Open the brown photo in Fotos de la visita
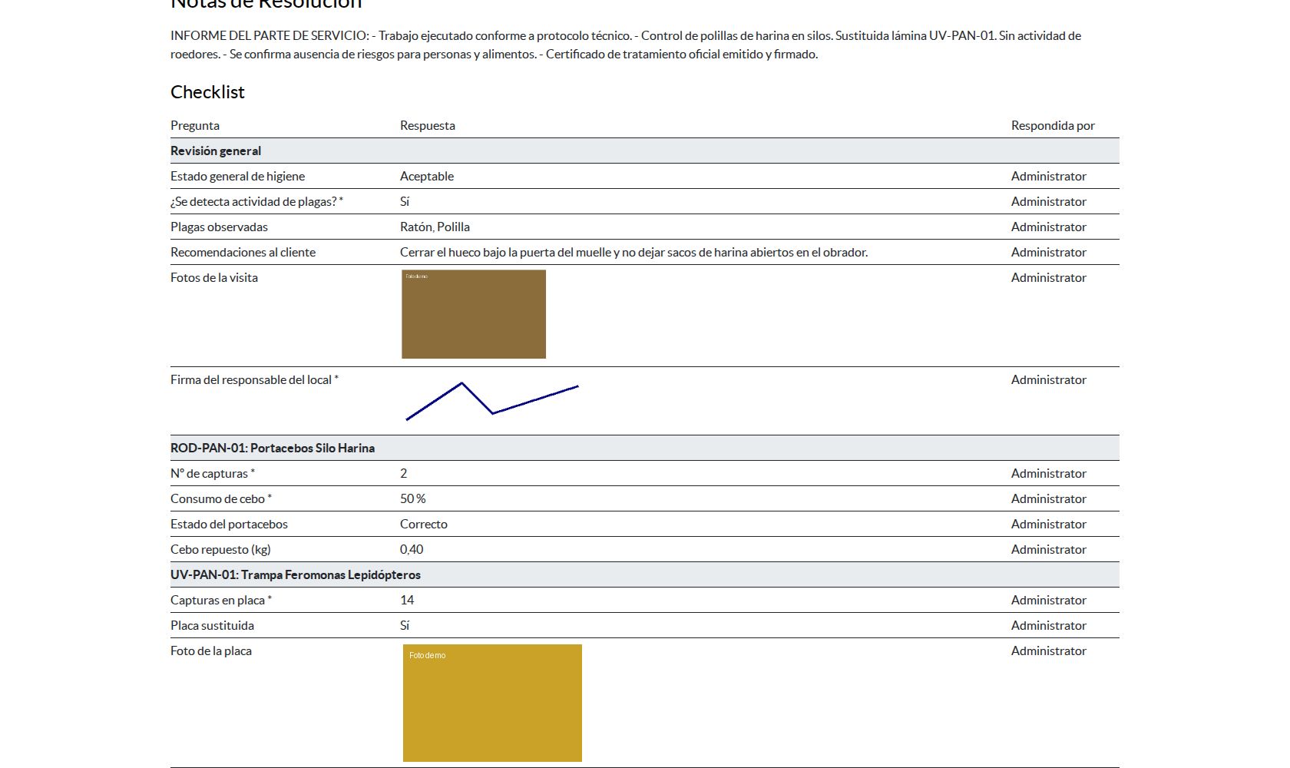 click(x=474, y=314)
